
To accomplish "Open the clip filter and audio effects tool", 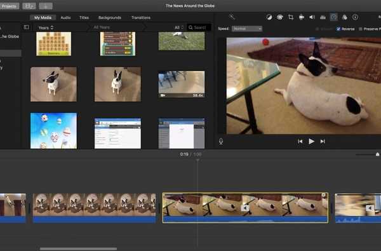I will pos(345,17).
